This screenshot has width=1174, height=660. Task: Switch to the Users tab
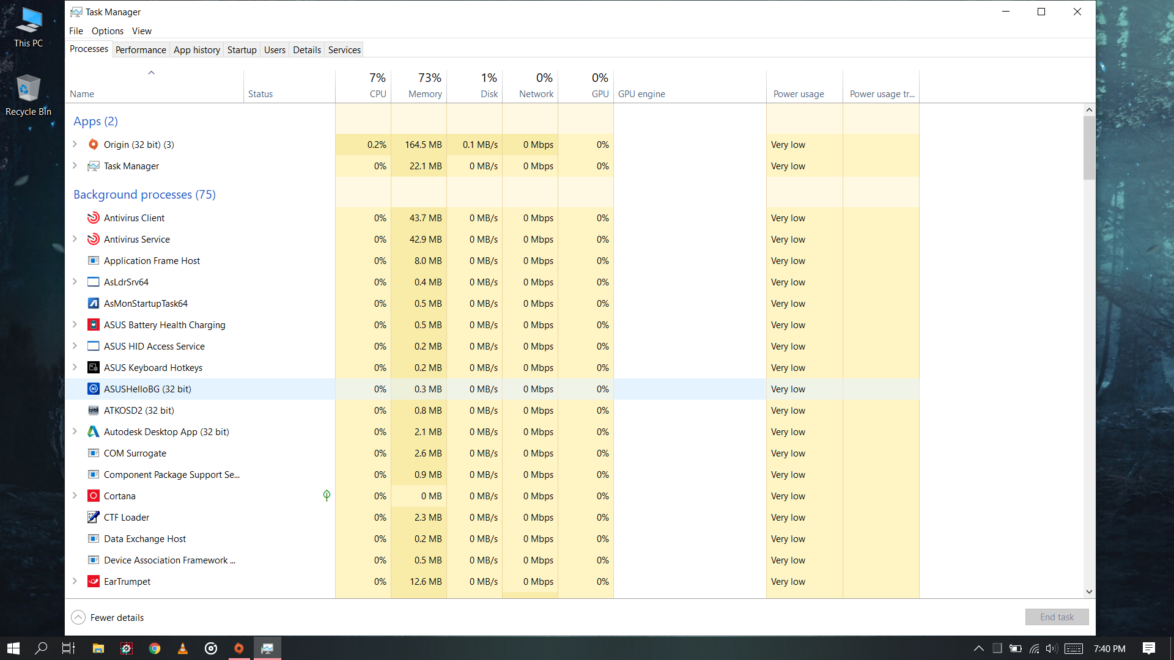[275, 50]
